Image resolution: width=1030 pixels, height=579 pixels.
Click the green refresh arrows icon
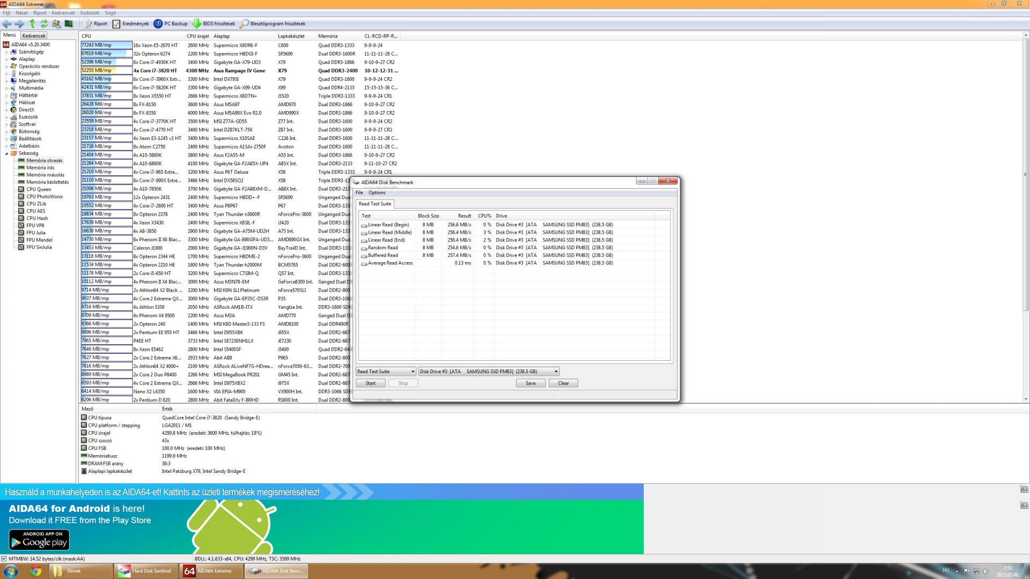44,24
